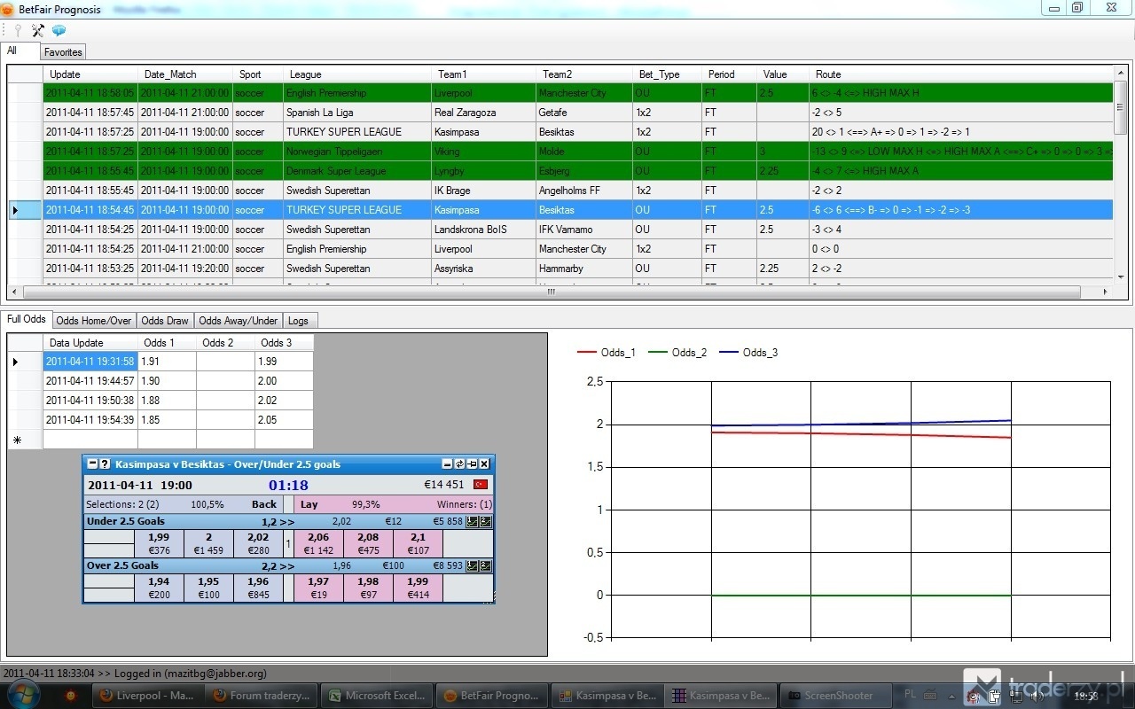Open graph icon for Under 2.5 Goals
Screen dimensions: 1135x709
472,522
